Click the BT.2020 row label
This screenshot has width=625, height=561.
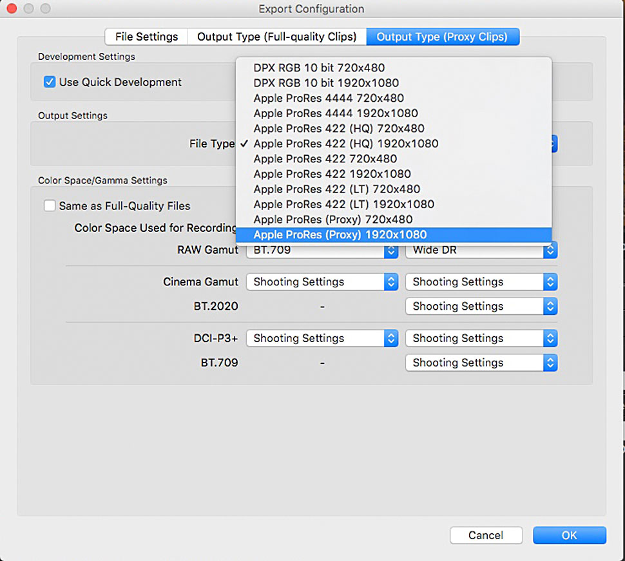pos(216,306)
